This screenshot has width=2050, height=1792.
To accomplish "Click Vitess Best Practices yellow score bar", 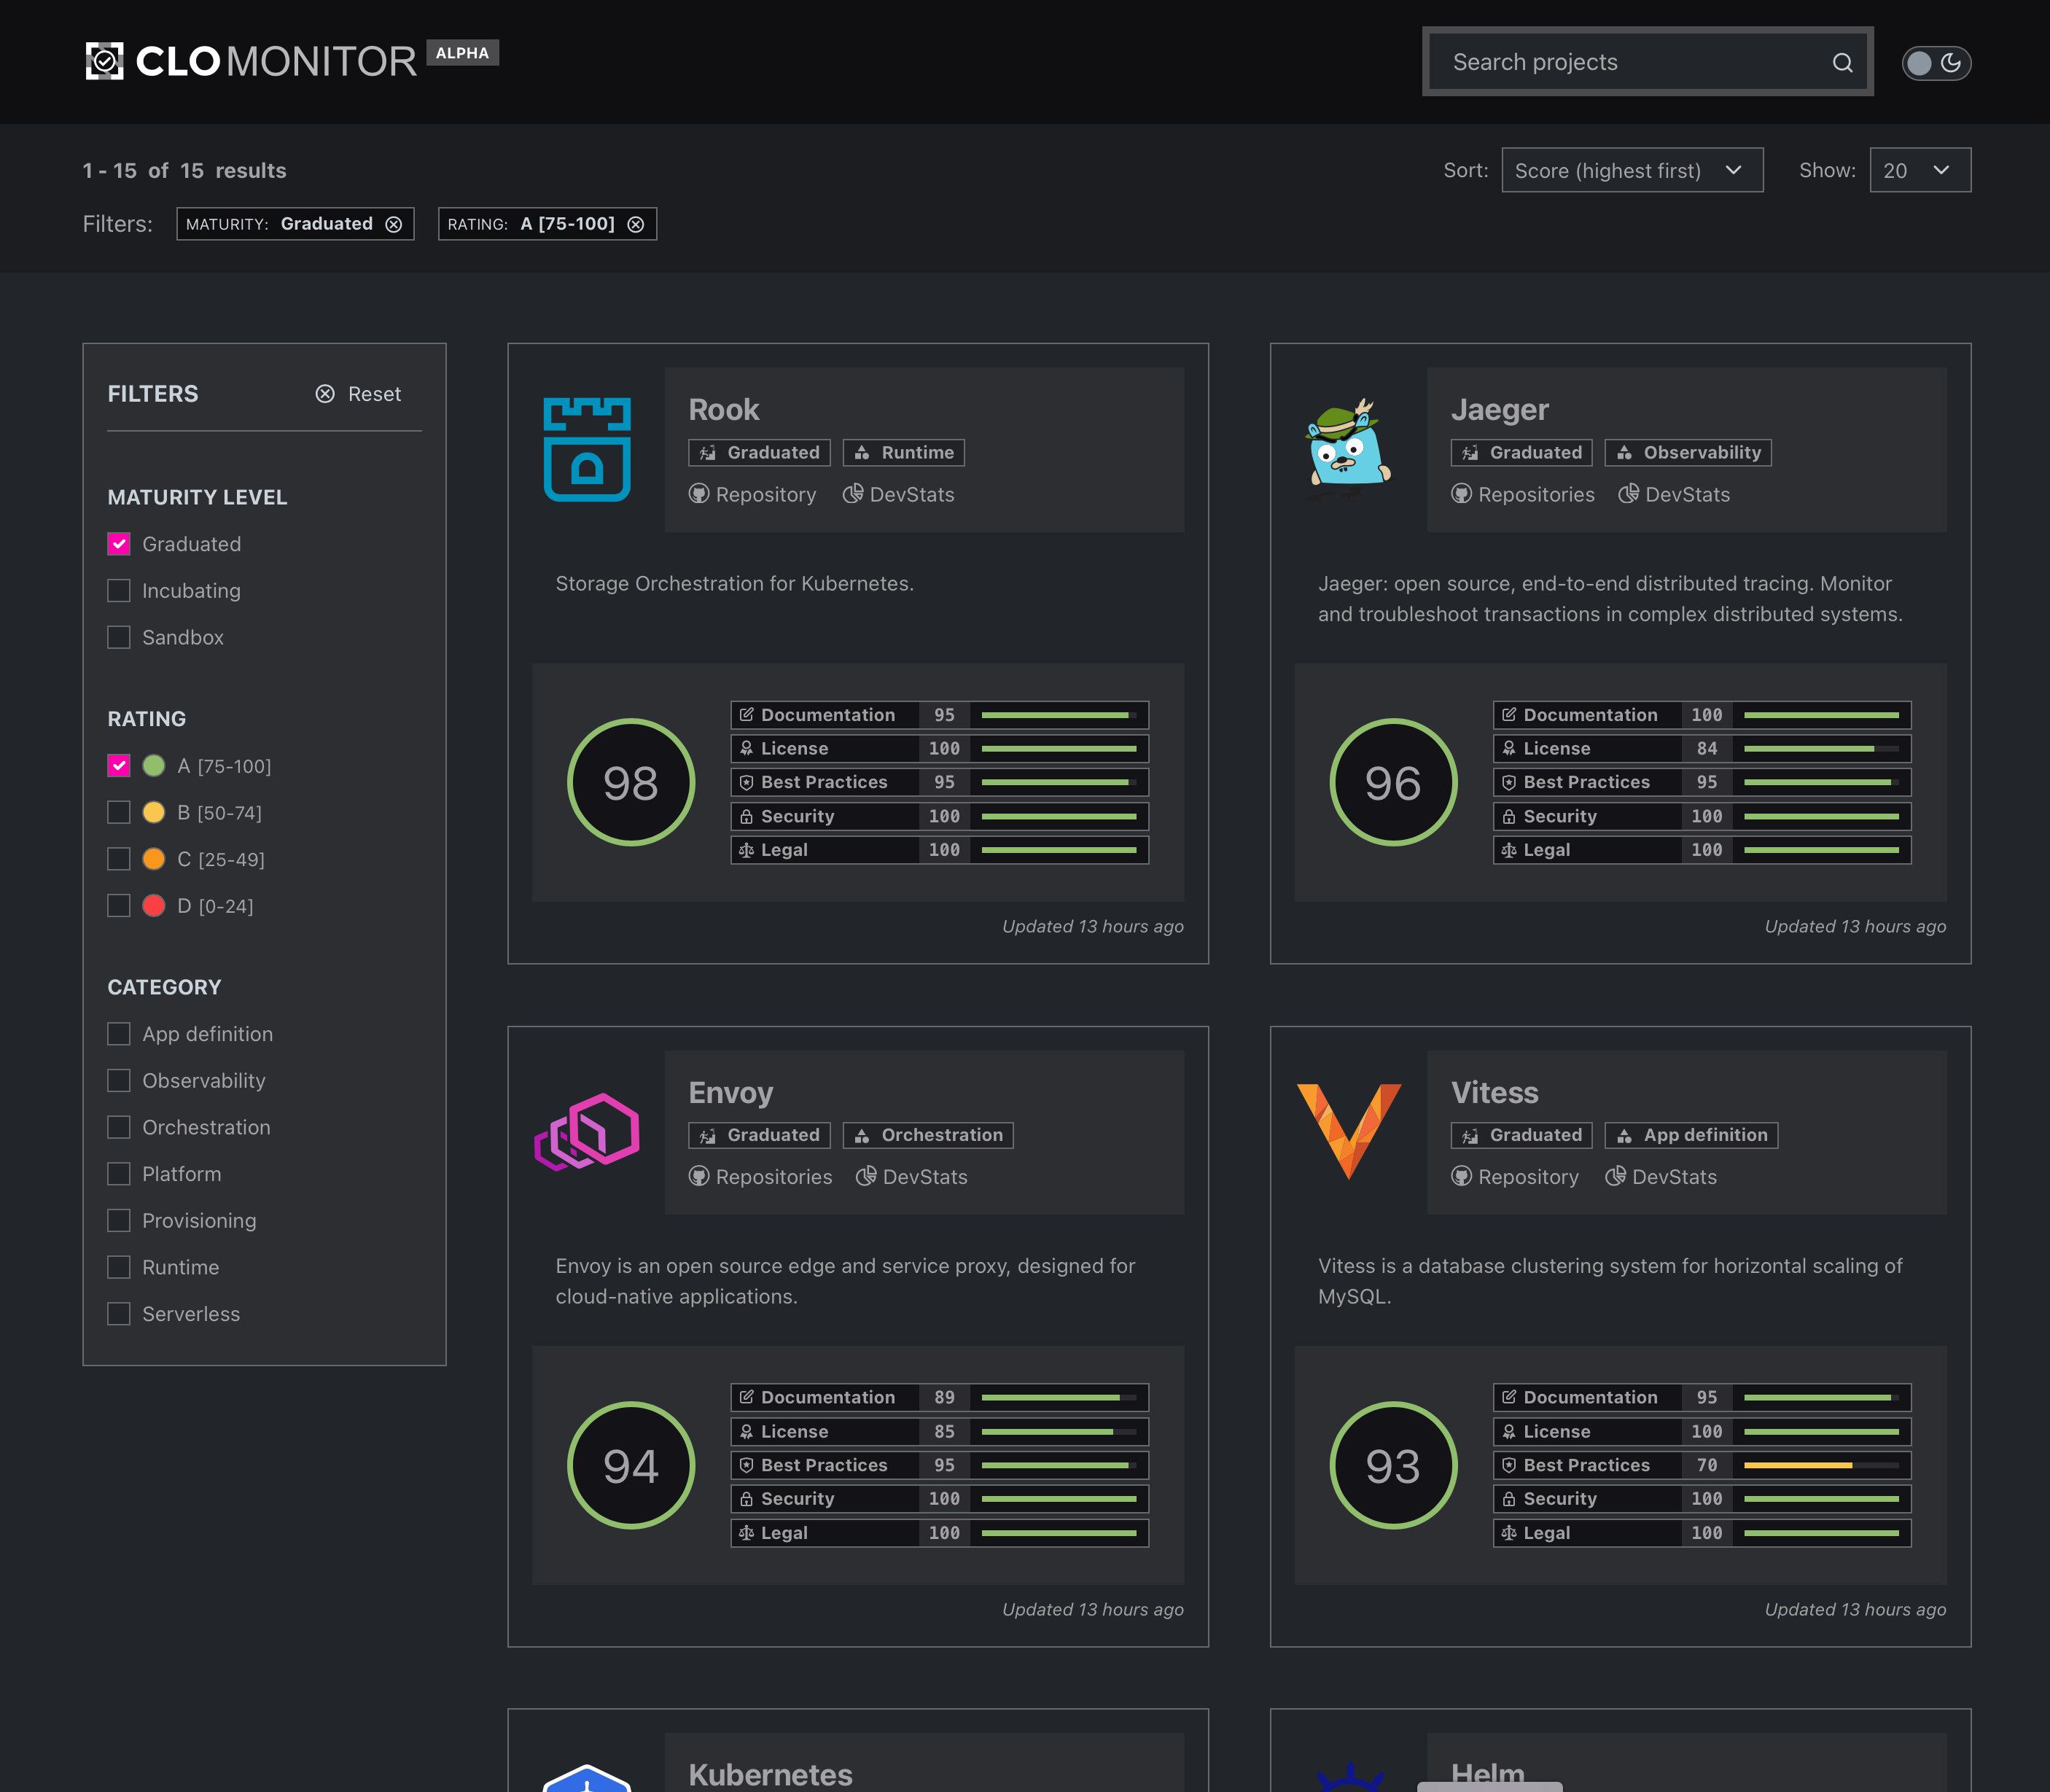I will pos(1798,1465).
